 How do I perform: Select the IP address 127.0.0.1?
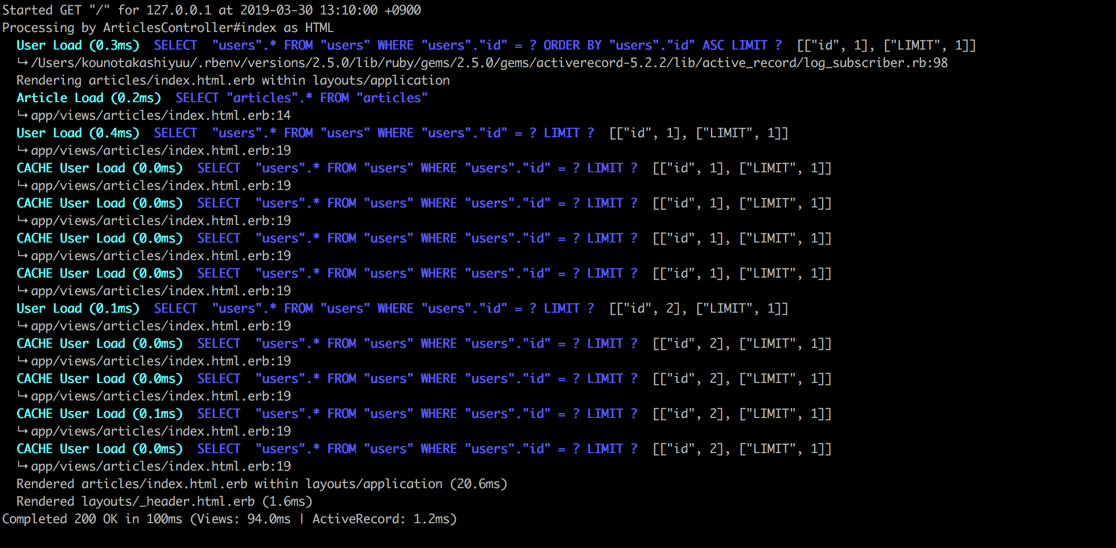pyautogui.click(x=179, y=10)
